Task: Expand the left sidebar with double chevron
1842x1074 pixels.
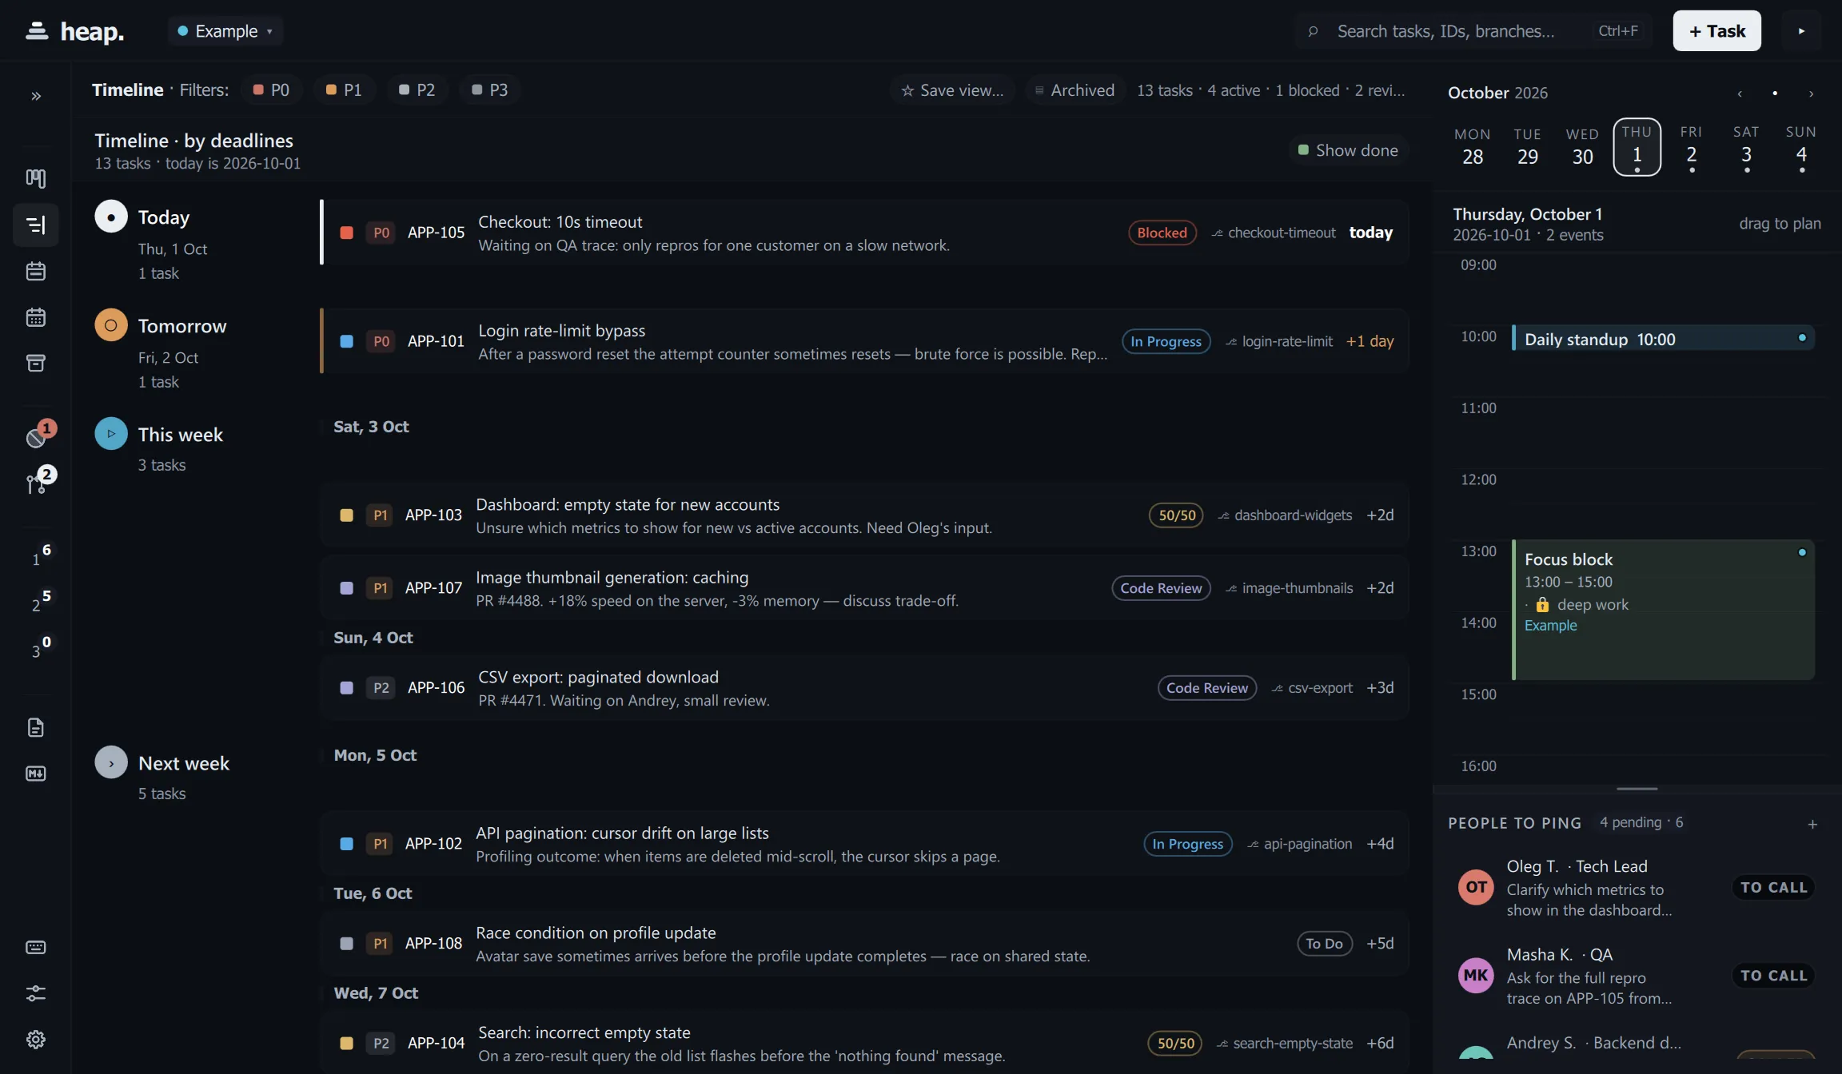Action: tap(36, 96)
